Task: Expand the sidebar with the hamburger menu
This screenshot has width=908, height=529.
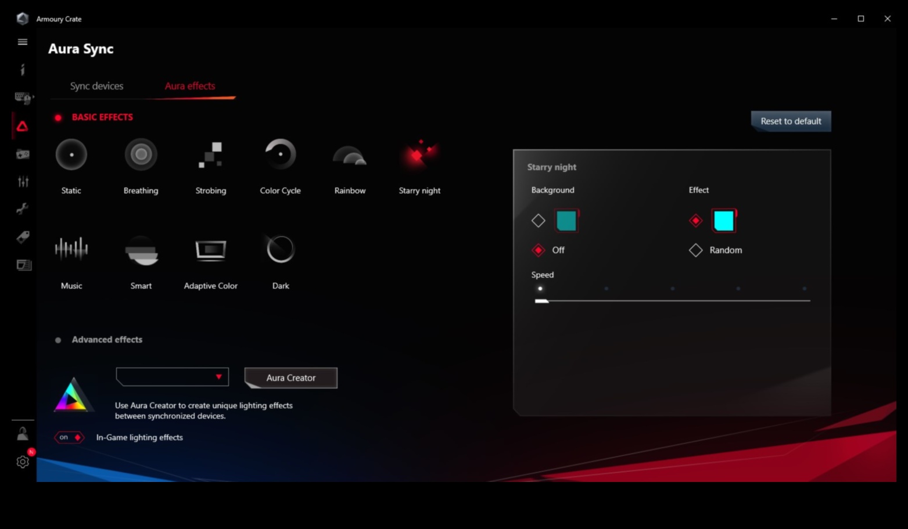Action: click(x=22, y=41)
